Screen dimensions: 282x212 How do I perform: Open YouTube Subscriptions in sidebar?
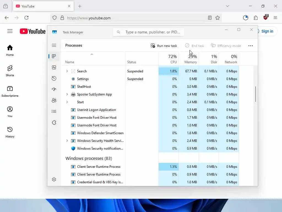point(10,91)
